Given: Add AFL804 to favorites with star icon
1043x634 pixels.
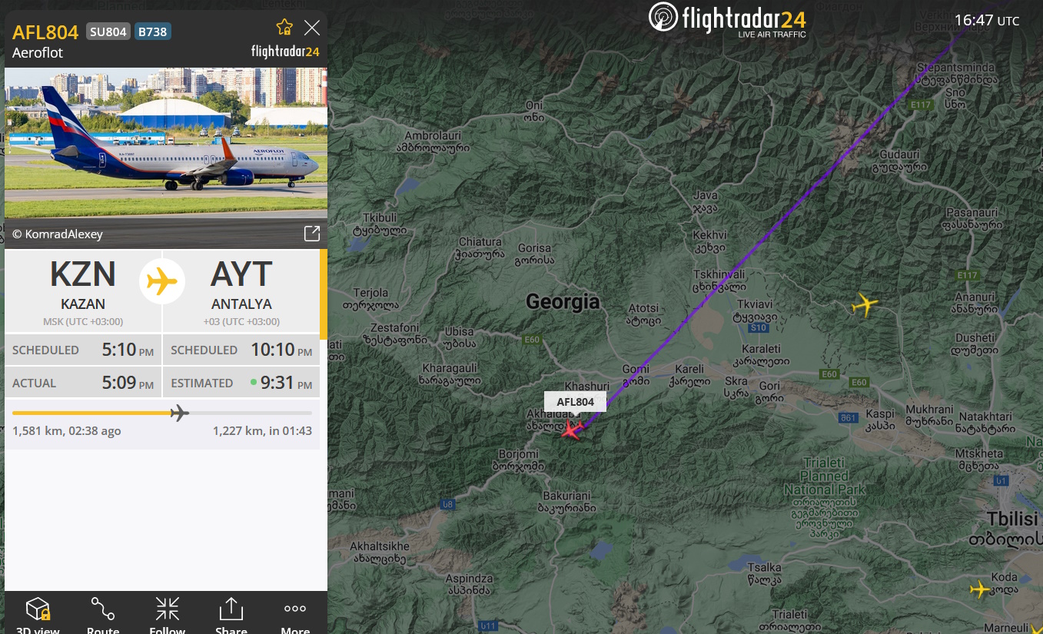Looking at the screenshot, I should coord(284,27).
